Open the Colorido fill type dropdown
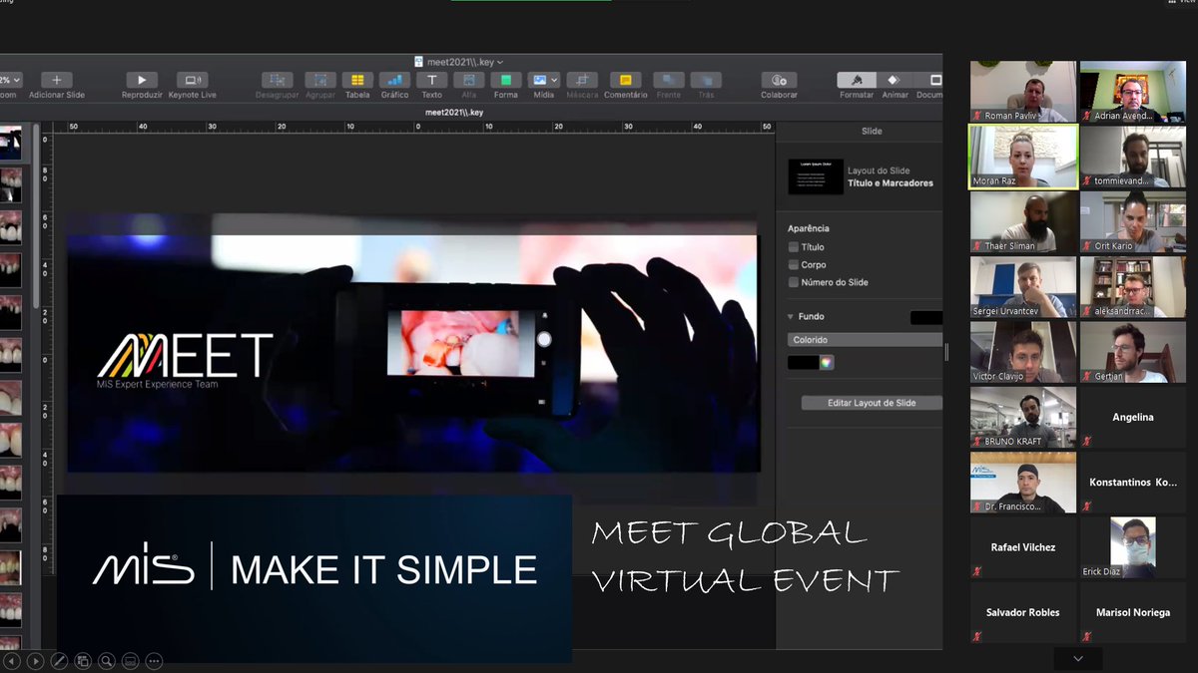This screenshot has width=1198, height=673. pyautogui.click(x=865, y=340)
